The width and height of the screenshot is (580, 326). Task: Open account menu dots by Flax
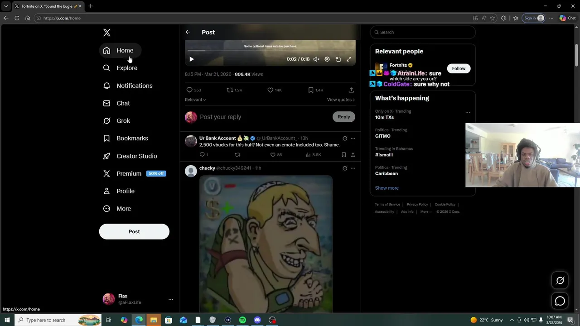click(171, 299)
